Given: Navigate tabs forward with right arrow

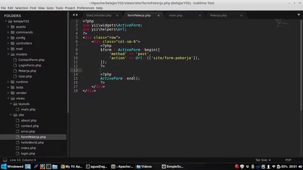Looking at the screenshot, I should coord(77,15).
